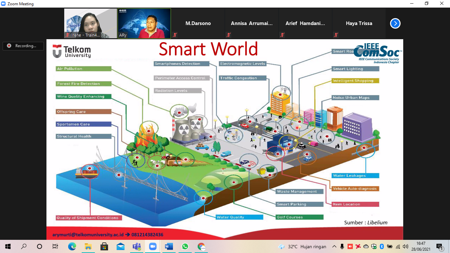This screenshot has height=253, width=450.
Task: Click the M.Darsono participant tile
Action: [198, 23]
